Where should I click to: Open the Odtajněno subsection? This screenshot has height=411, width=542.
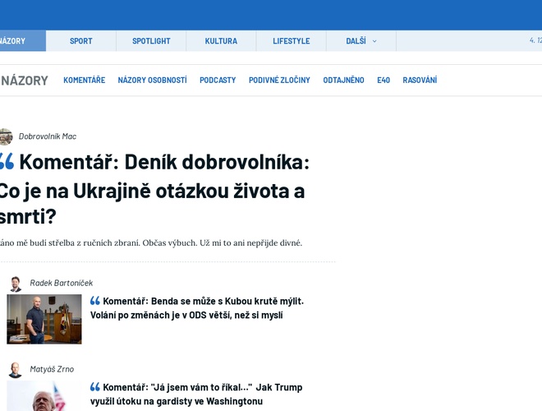(x=343, y=81)
